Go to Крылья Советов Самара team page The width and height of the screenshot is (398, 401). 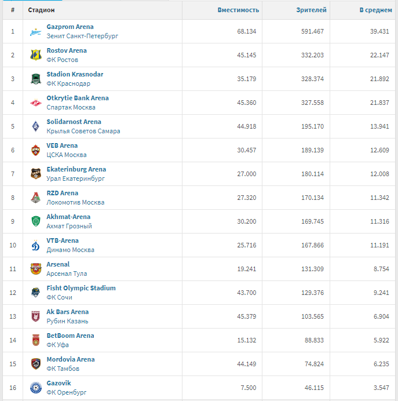tap(83, 131)
